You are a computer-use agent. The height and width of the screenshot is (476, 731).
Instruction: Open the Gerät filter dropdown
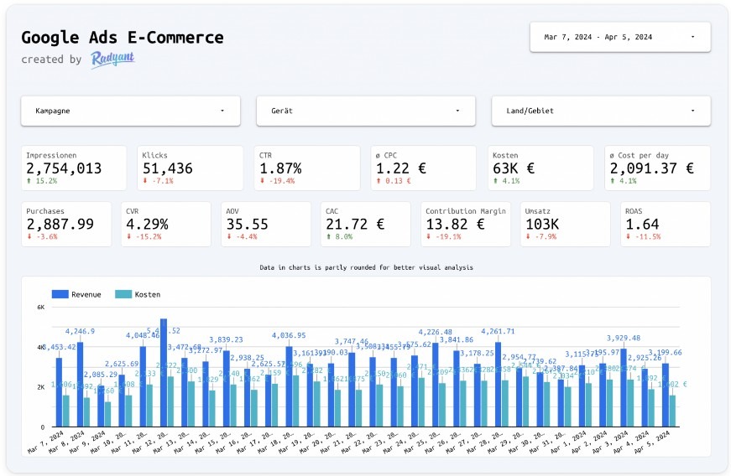click(365, 111)
